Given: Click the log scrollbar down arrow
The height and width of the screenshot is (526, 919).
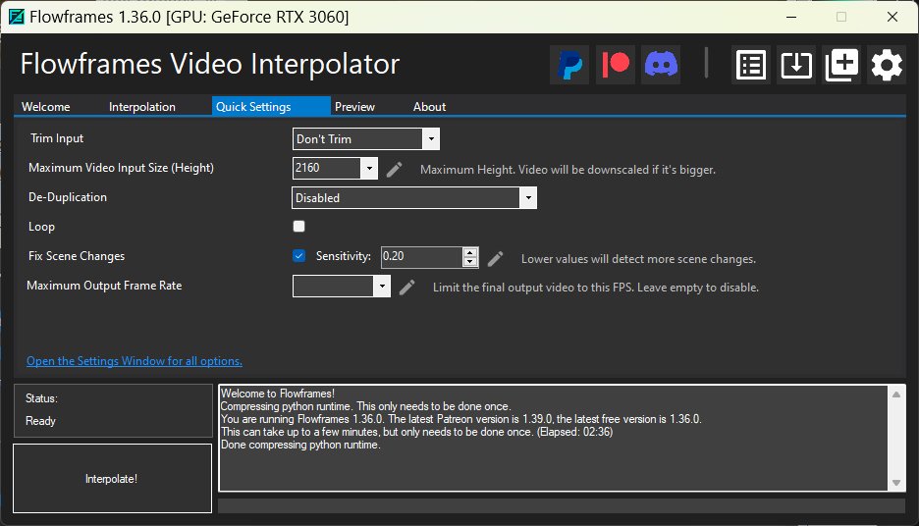Looking at the screenshot, I should [x=896, y=483].
